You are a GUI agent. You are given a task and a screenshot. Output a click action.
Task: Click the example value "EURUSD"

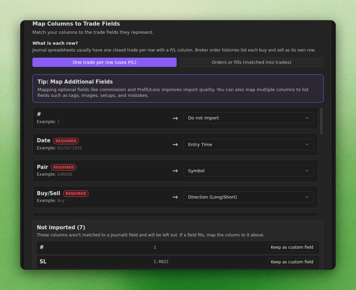pyautogui.click(x=65, y=174)
